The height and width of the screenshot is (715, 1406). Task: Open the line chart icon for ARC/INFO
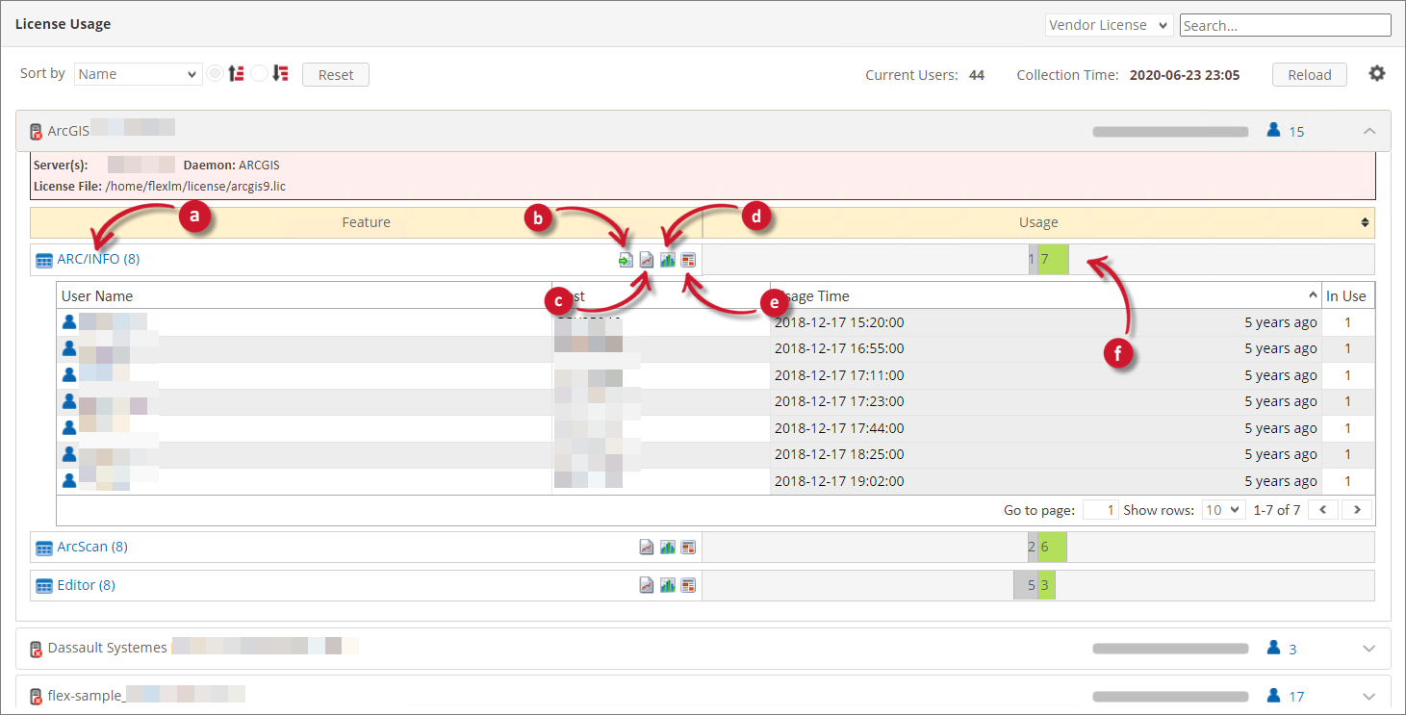pos(647,260)
